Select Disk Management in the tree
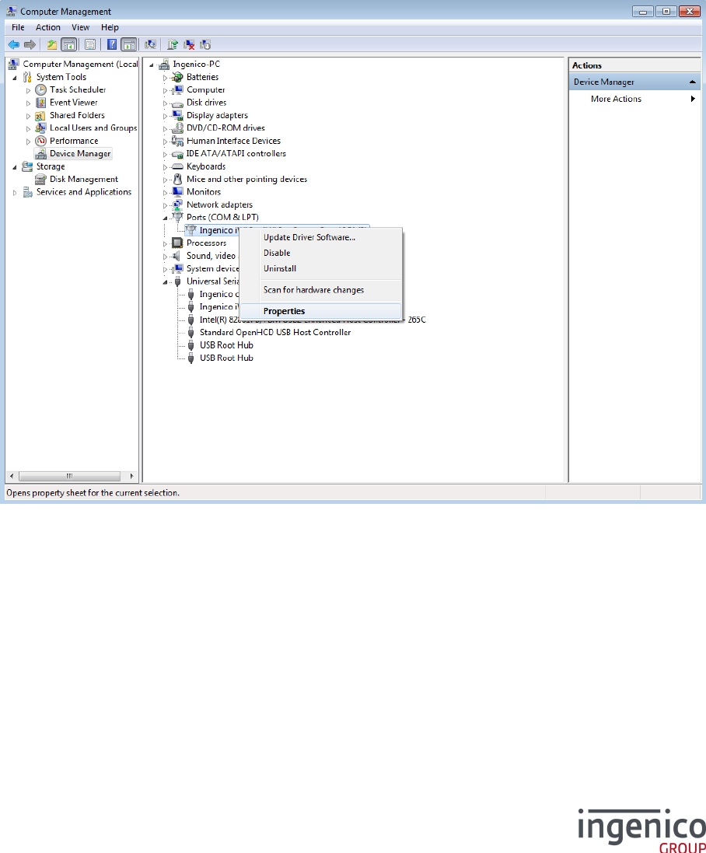This screenshot has width=706, height=853. click(84, 179)
